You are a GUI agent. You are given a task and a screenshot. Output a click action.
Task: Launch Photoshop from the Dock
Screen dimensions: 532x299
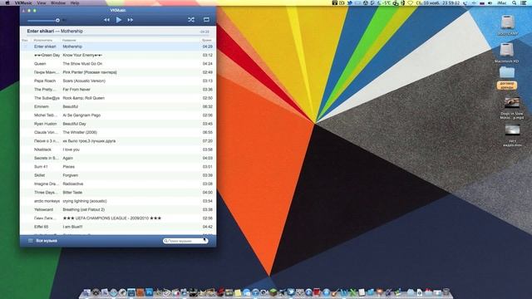149,292
